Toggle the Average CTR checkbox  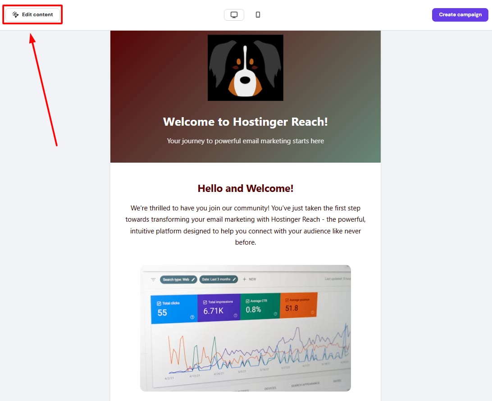tap(247, 301)
